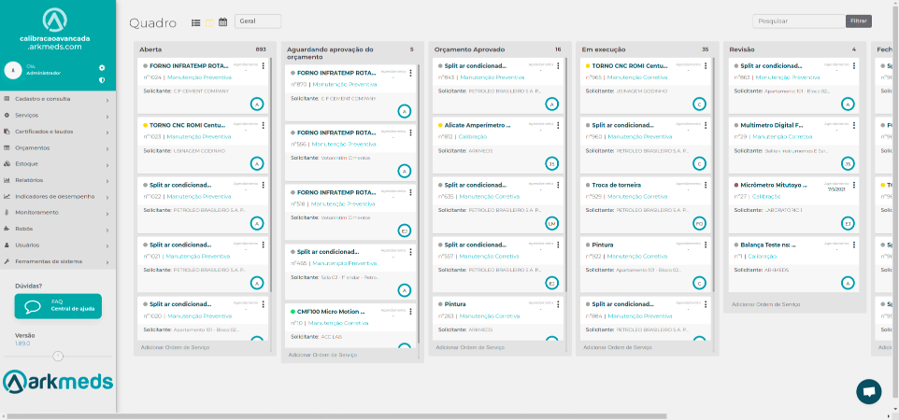Click the Pesquisar search field
The width and height of the screenshot is (899, 420).
click(x=798, y=21)
